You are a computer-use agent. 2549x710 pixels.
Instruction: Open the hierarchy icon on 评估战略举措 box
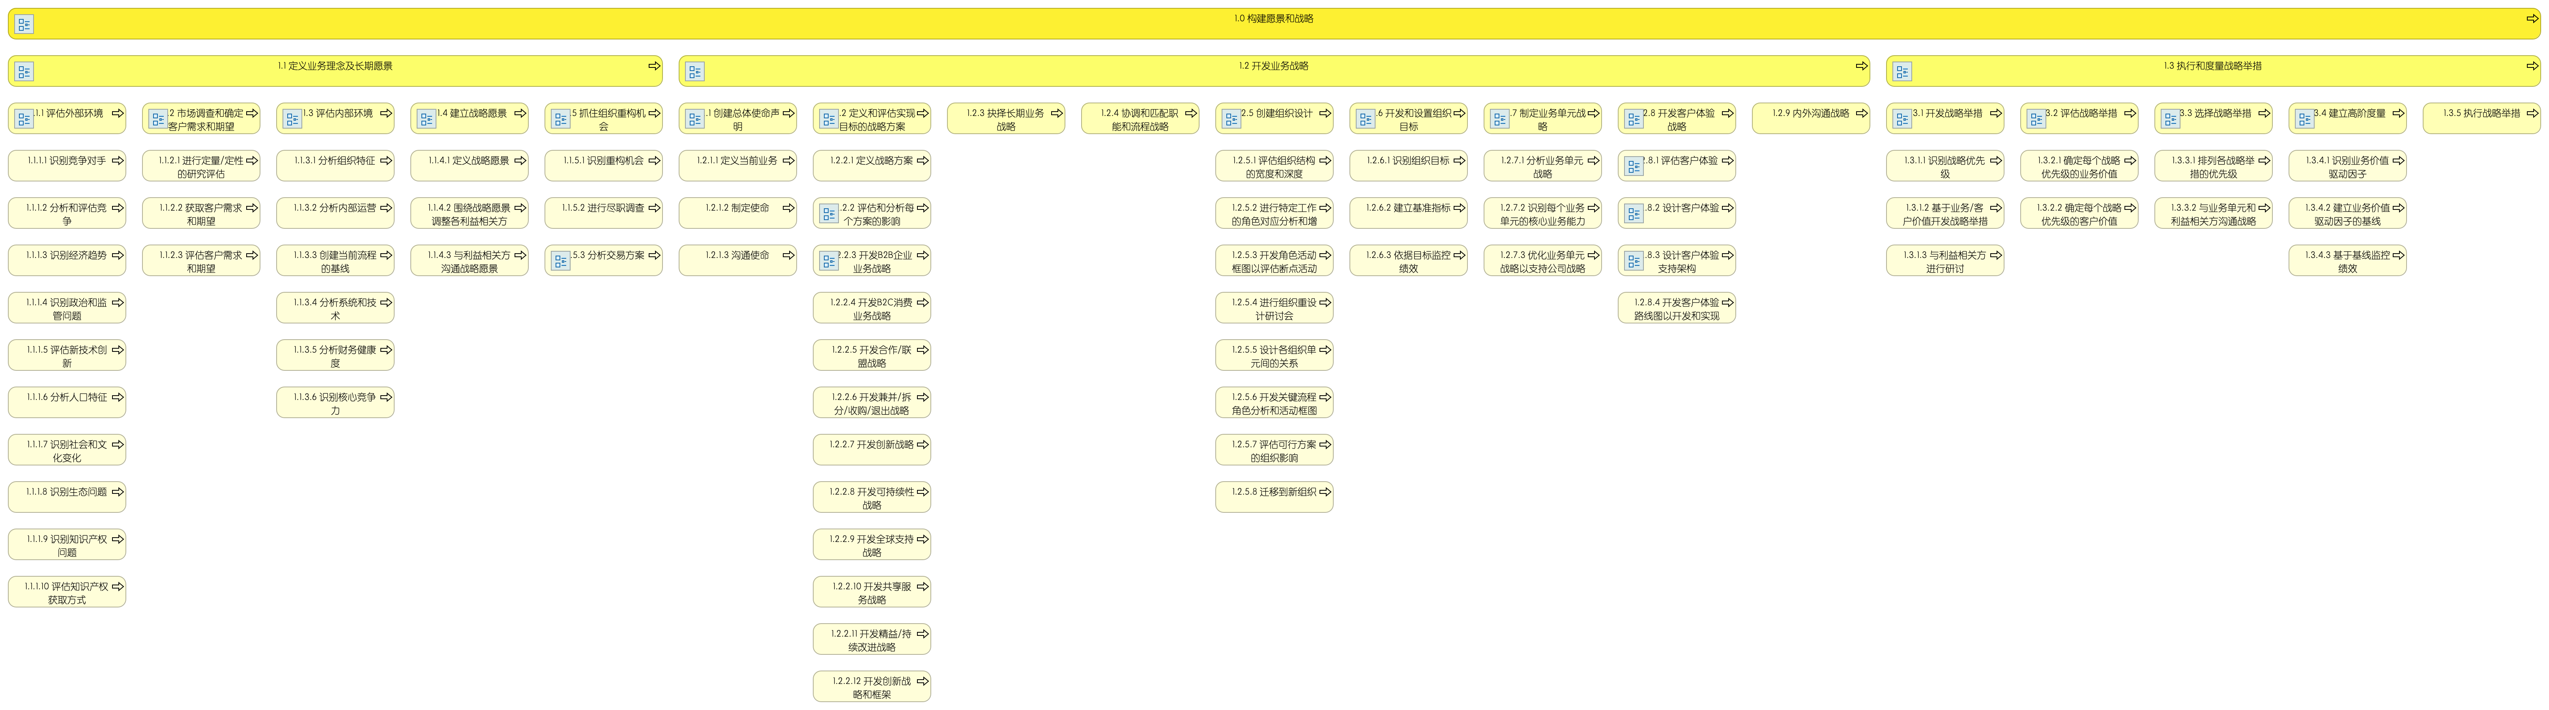coord(2036,120)
